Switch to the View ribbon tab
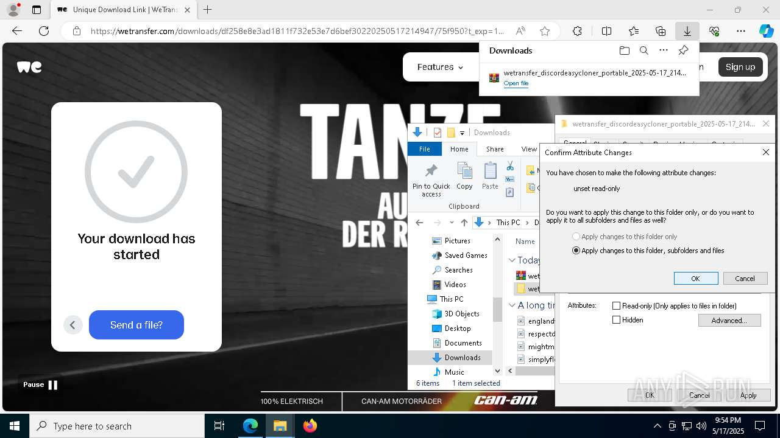 coord(529,149)
